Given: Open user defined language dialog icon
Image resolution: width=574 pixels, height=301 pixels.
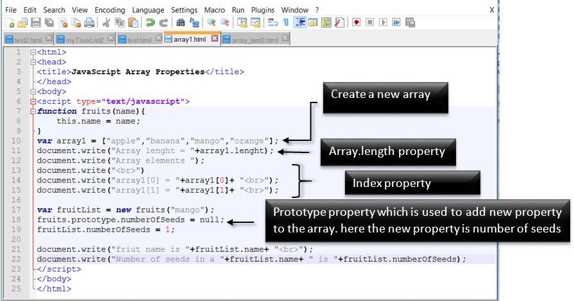Looking at the screenshot, I should click(x=312, y=22).
